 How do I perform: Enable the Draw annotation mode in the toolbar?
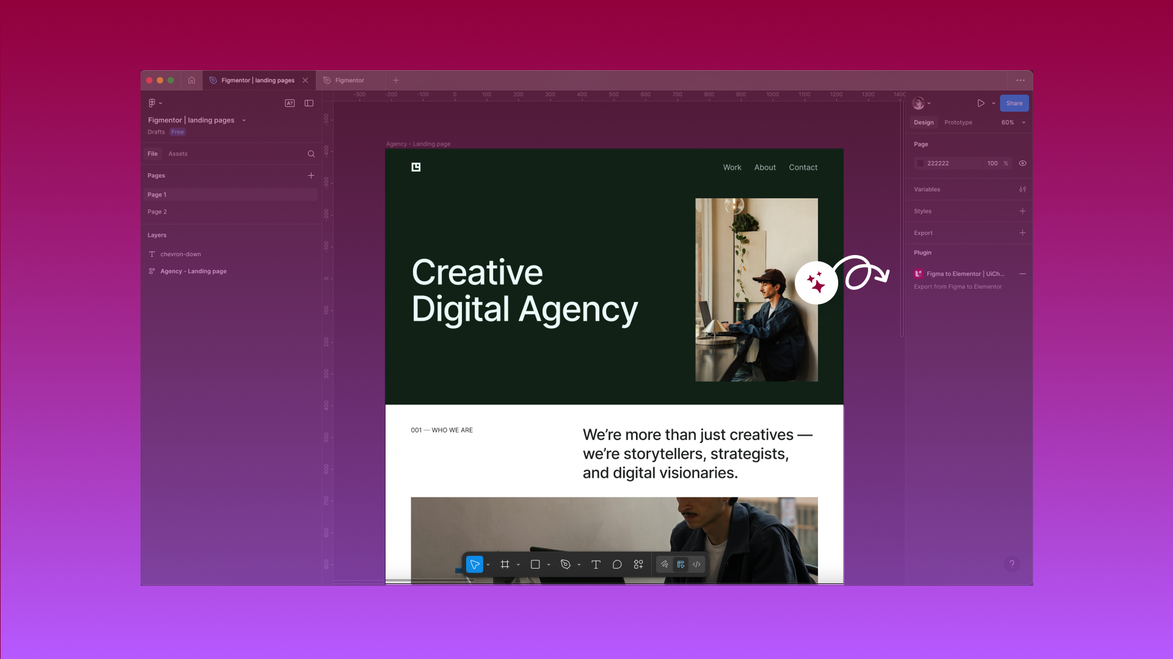665,564
